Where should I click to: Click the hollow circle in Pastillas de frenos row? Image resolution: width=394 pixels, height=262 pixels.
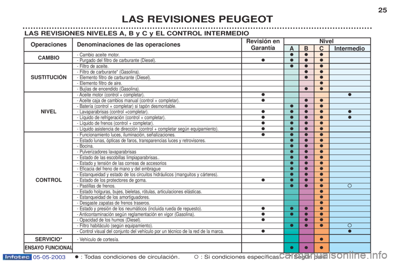tap(350, 186)
